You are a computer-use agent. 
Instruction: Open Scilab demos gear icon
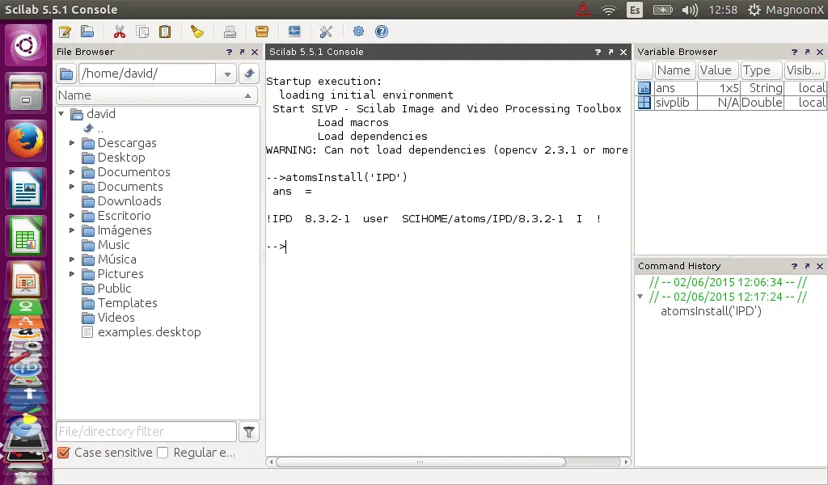tap(358, 32)
